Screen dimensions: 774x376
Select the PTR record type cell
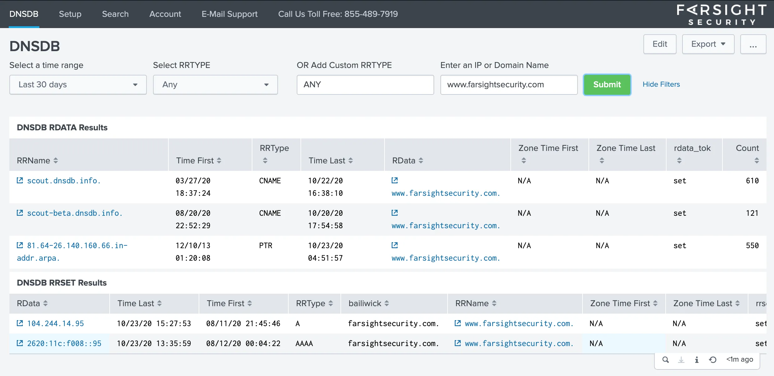click(266, 246)
